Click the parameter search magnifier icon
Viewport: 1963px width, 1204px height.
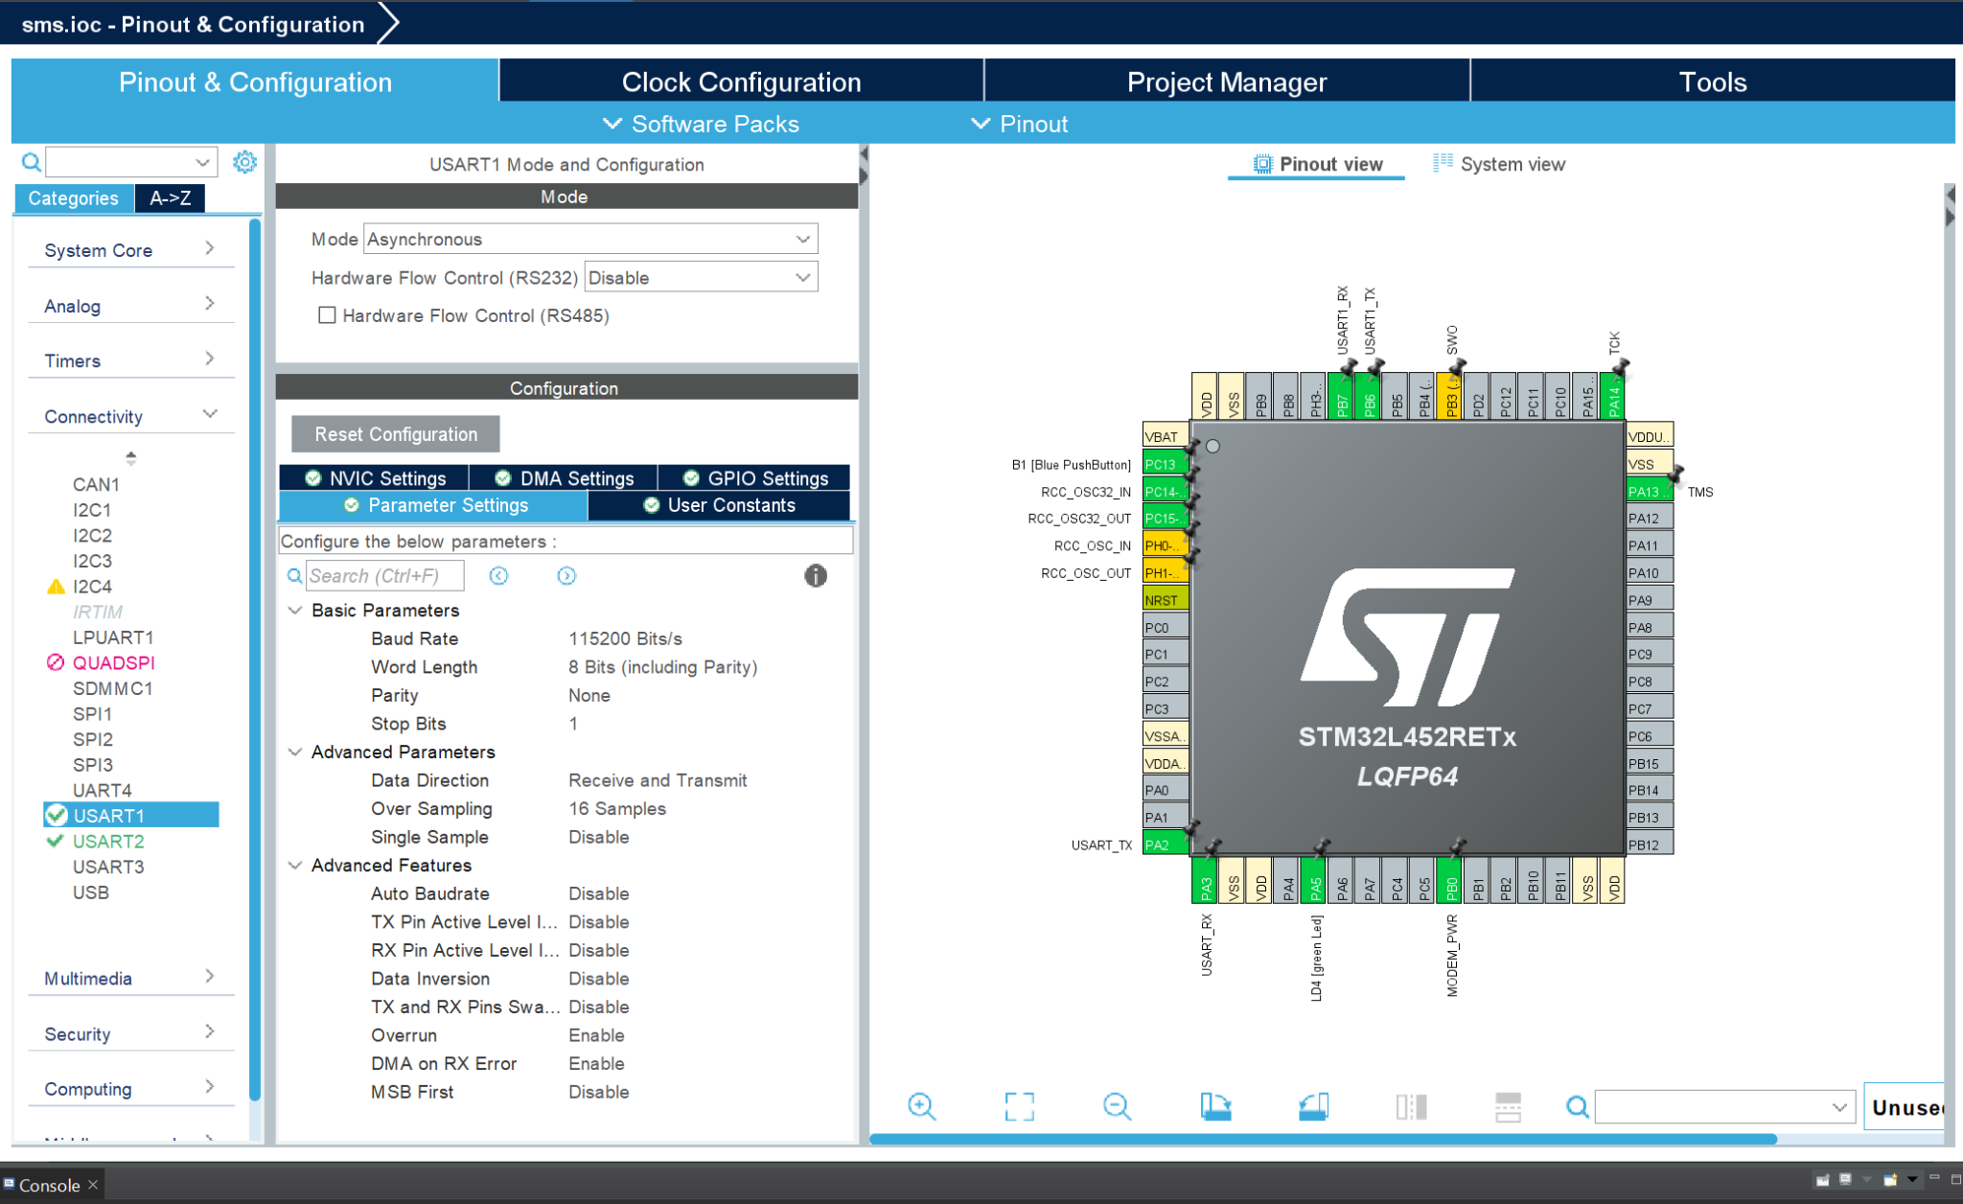tap(295, 575)
